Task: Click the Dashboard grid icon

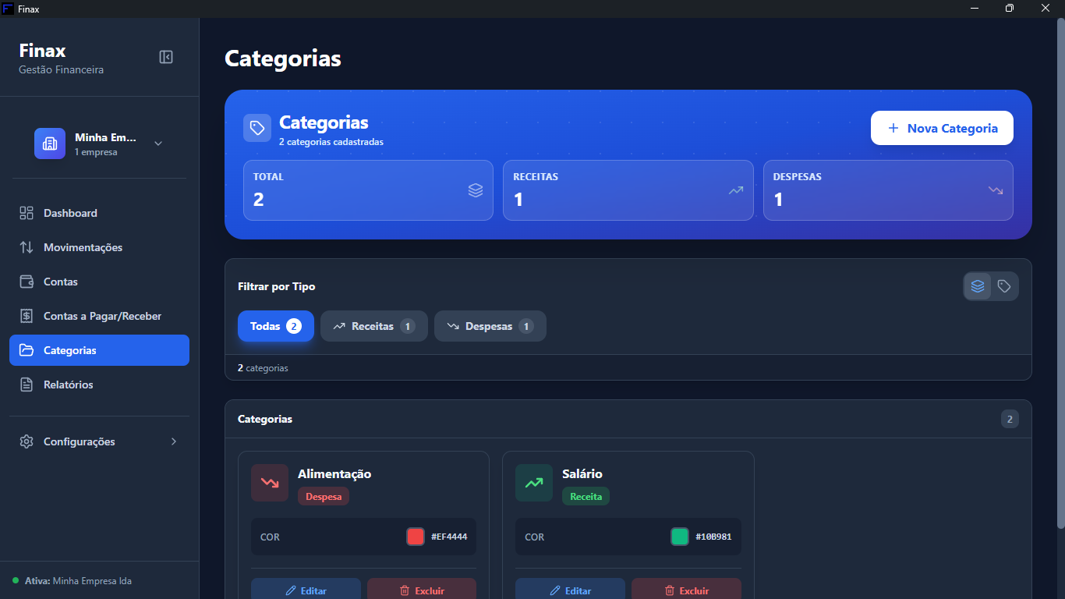Action: [x=27, y=213]
